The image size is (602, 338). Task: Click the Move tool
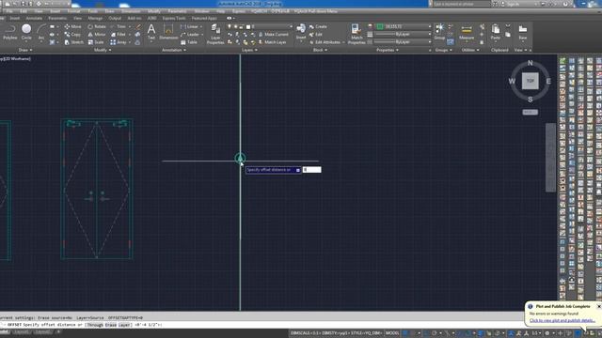(x=72, y=26)
